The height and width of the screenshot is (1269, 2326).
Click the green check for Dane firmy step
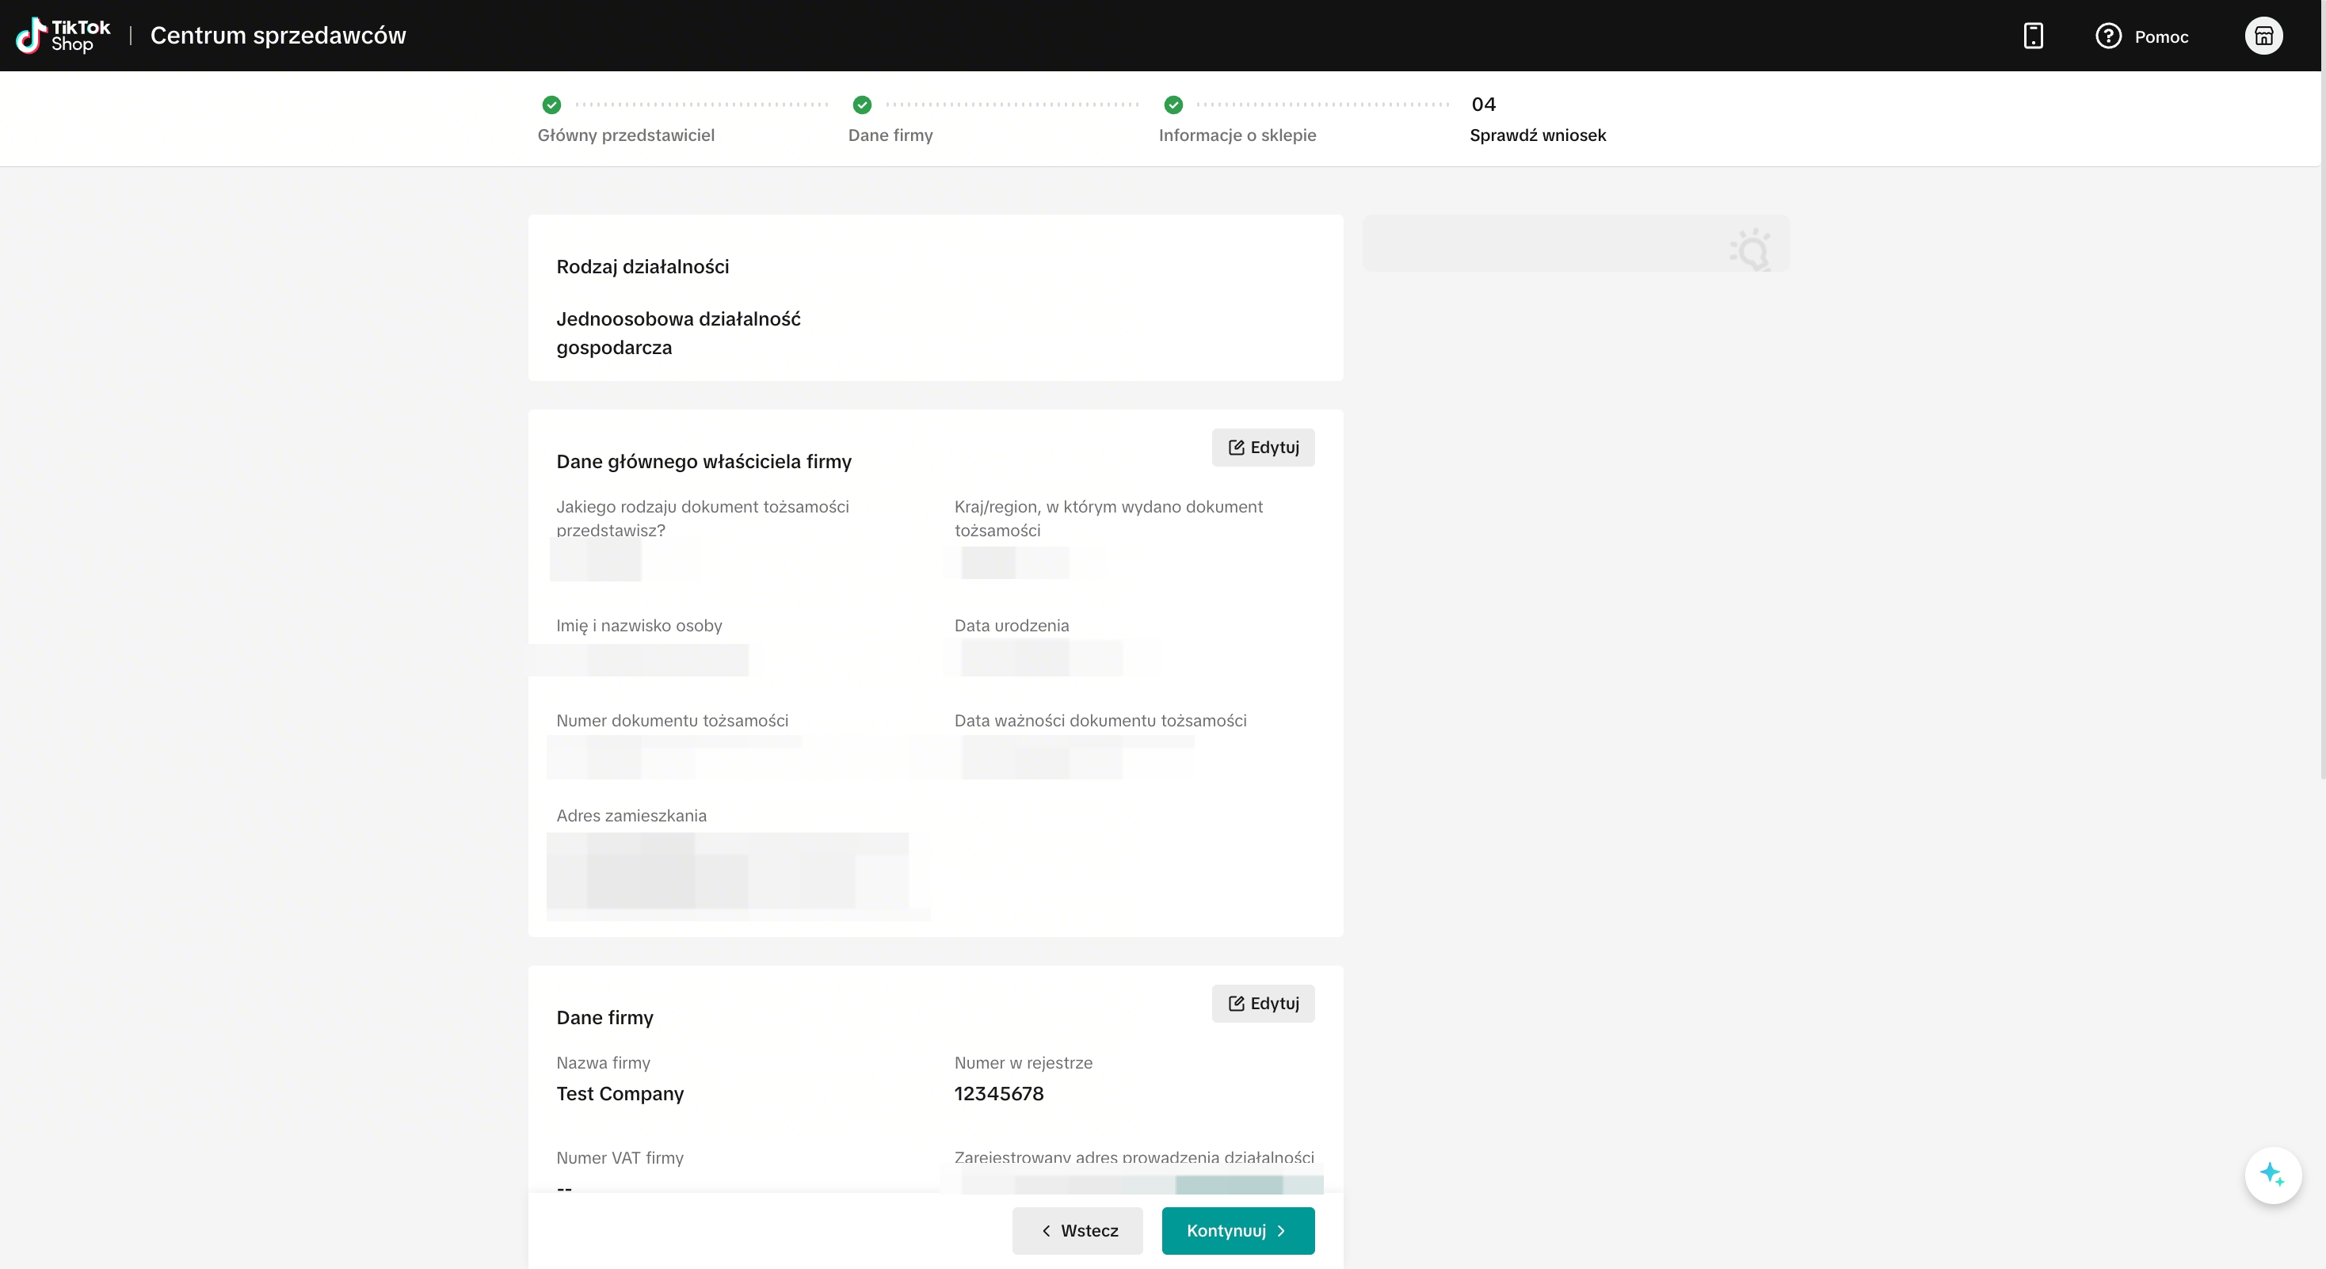coord(861,105)
